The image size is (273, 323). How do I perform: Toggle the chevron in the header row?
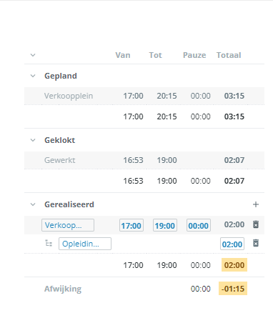pos(33,55)
